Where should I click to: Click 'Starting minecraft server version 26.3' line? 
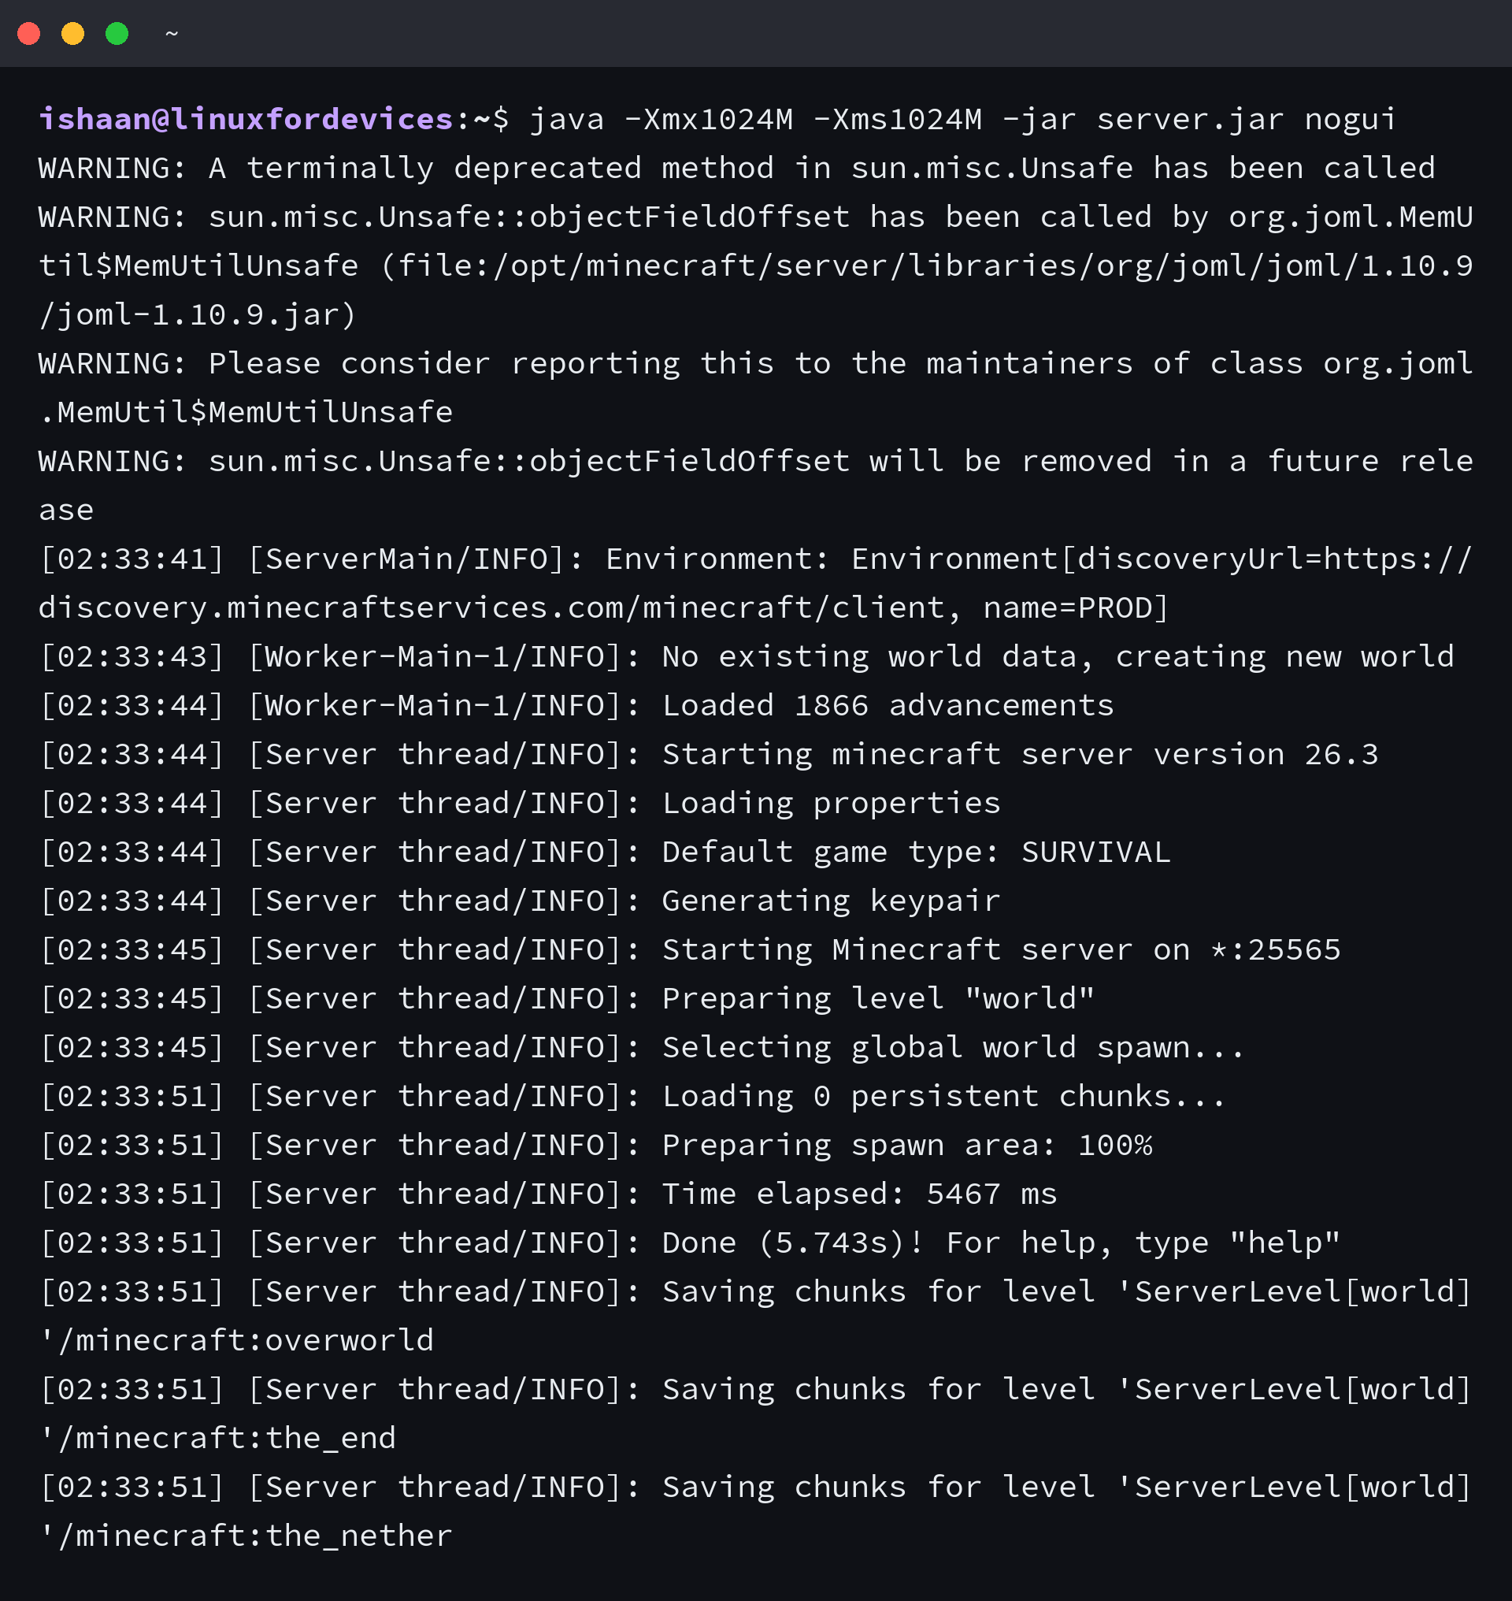(710, 754)
